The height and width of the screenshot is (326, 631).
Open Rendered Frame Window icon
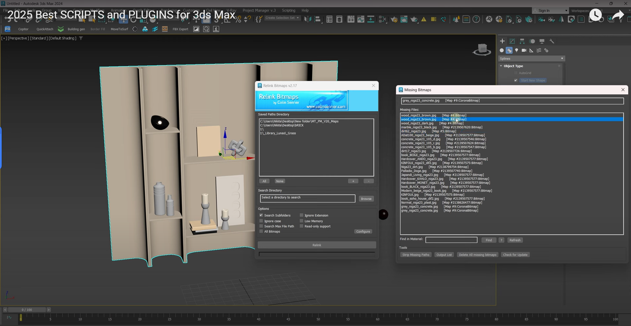[x=404, y=19]
